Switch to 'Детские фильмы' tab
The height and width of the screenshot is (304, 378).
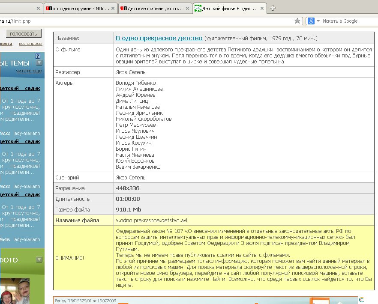(x=151, y=8)
